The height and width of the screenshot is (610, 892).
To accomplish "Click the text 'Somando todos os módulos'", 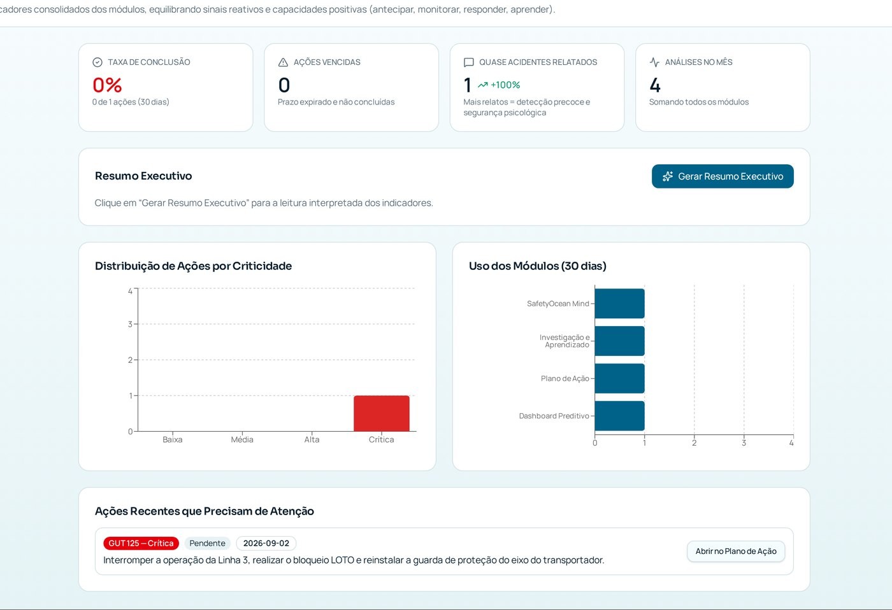I will coord(699,102).
